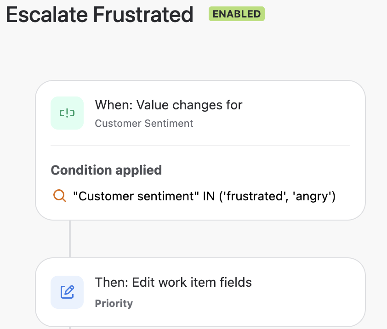Click the connector line below the action card
This screenshot has height=329, width=387.
click(70, 328)
